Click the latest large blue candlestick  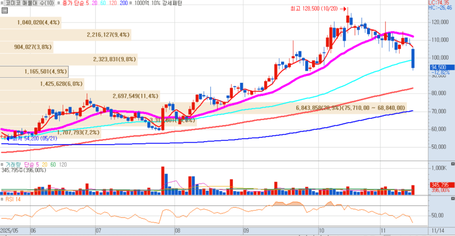tap(413, 59)
